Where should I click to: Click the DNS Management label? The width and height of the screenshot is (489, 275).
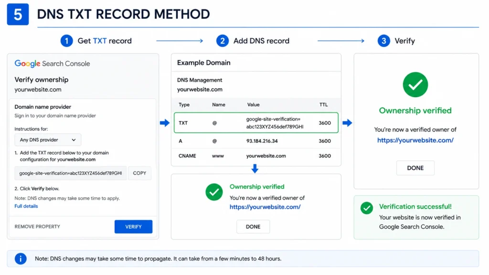200,80
